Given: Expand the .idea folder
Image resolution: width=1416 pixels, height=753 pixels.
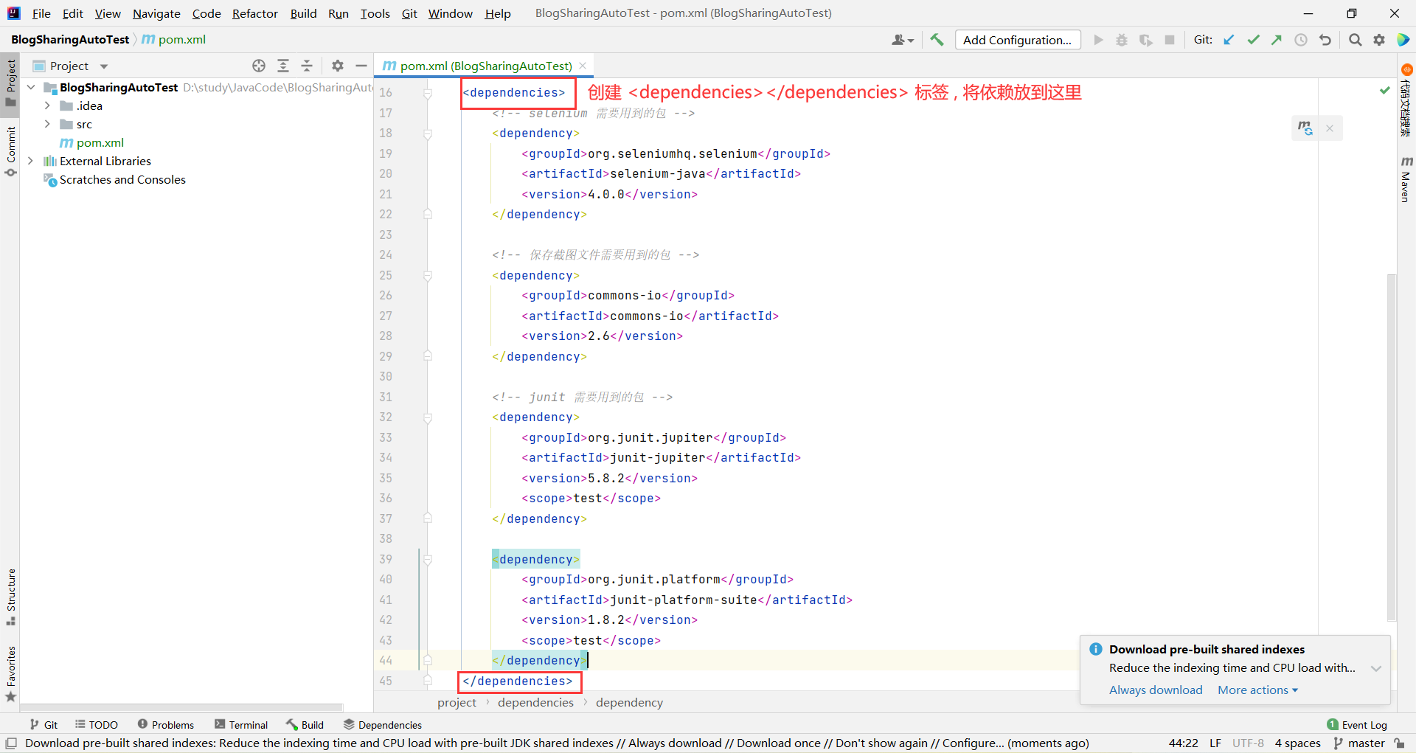Looking at the screenshot, I should click(x=47, y=105).
